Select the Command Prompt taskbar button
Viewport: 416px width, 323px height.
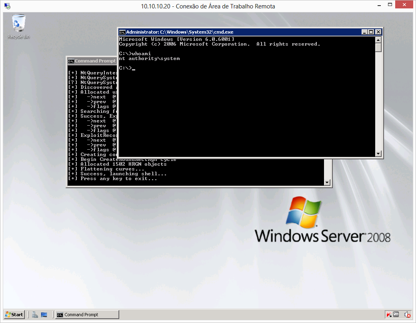coord(87,315)
